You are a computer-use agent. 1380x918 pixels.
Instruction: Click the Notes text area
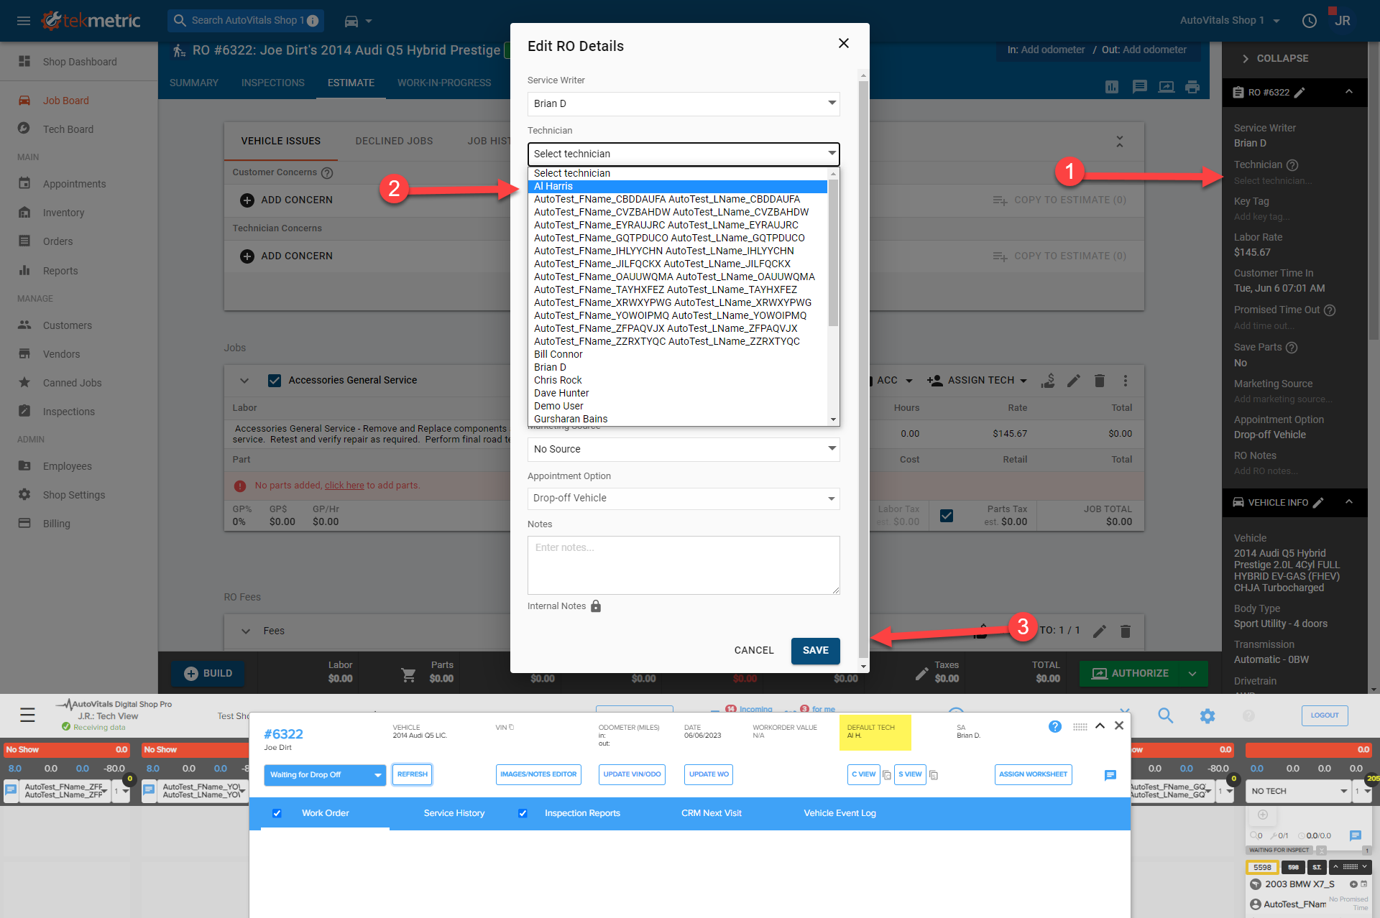tap(684, 565)
